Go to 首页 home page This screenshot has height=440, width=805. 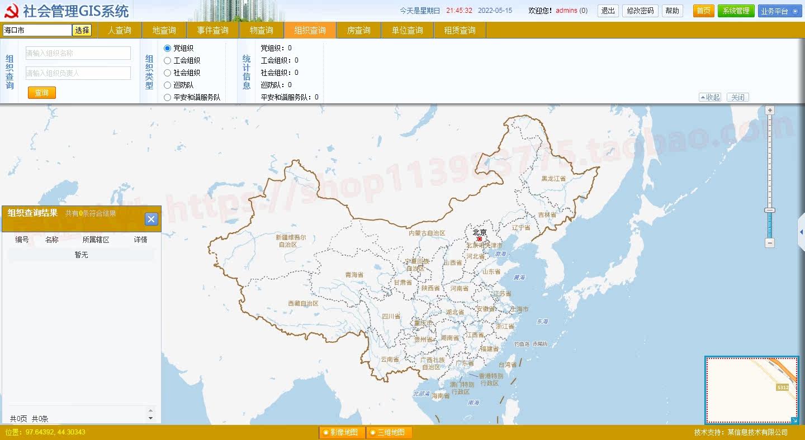704,11
